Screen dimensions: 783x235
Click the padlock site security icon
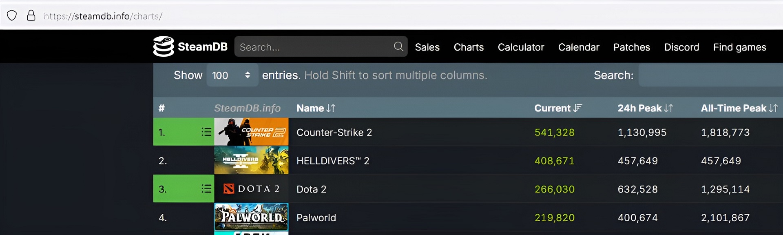tap(31, 16)
